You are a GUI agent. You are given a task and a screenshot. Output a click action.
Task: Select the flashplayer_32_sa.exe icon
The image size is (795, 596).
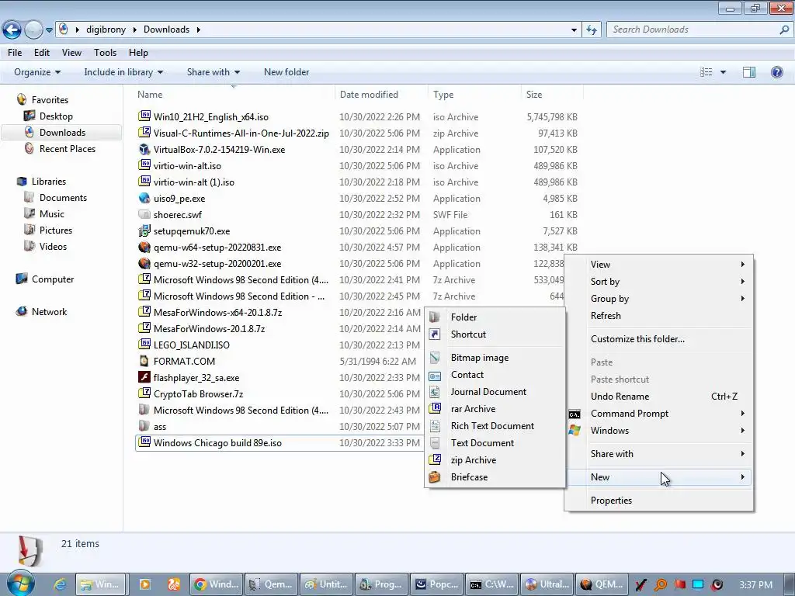pyautogui.click(x=144, y=378)
